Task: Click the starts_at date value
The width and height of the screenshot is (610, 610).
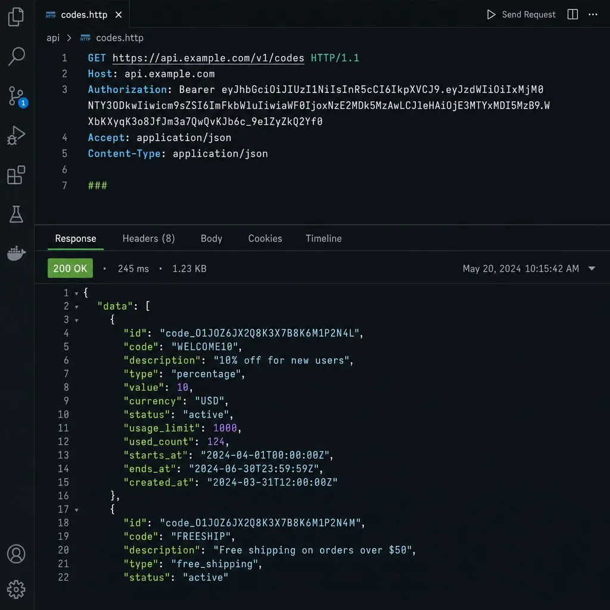Action: coord(265,455)
